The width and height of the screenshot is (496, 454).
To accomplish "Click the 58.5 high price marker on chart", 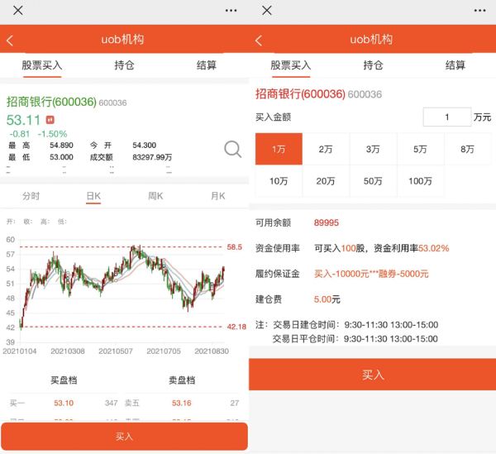I will [x=235, y=247].
